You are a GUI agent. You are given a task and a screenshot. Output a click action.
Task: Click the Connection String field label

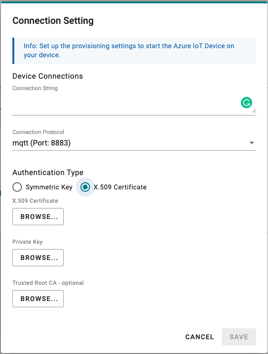point(35,88)
